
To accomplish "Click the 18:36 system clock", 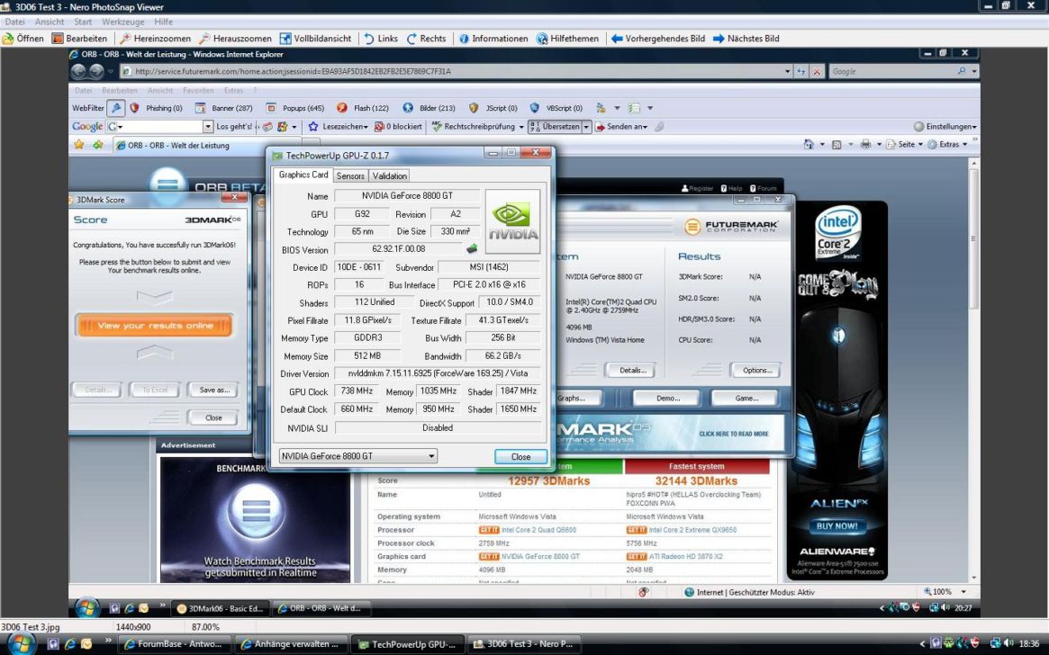I will (1029, 644).
